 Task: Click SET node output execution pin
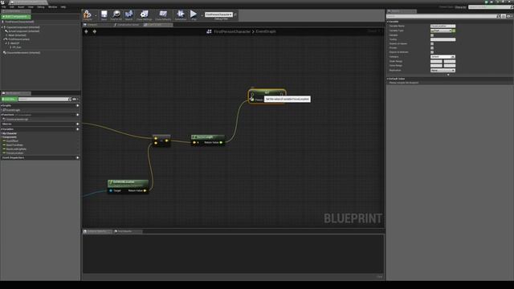(x=281, y=95)
